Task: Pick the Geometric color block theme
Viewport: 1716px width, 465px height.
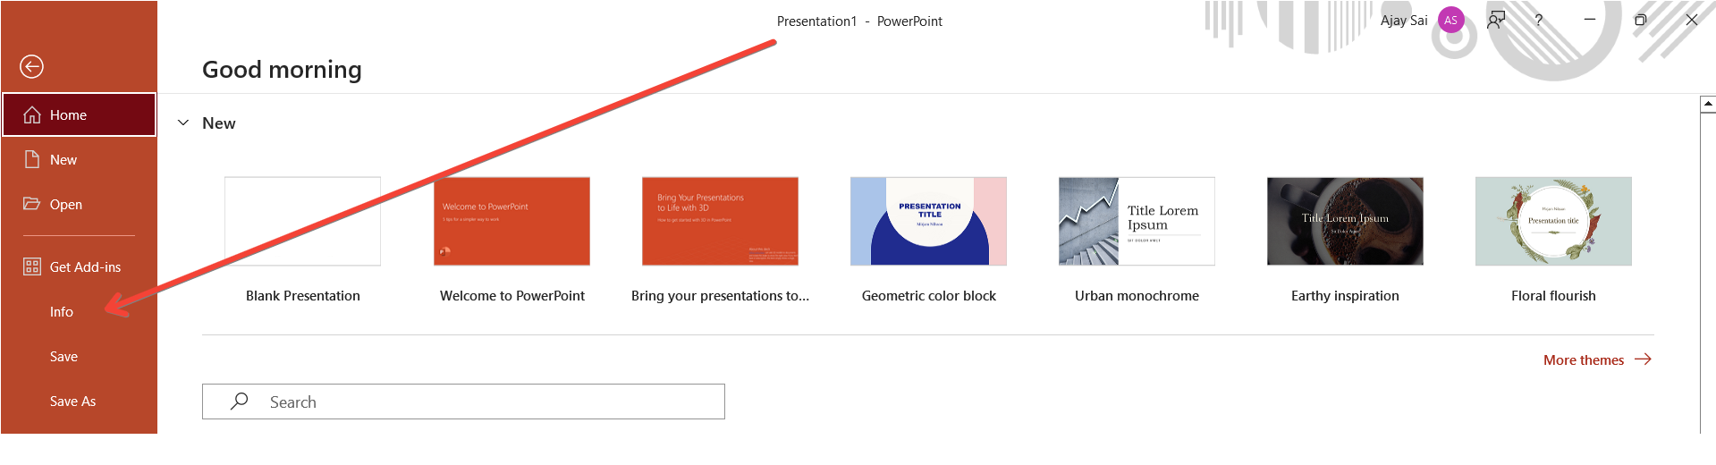Action: [x=928, y=221]
